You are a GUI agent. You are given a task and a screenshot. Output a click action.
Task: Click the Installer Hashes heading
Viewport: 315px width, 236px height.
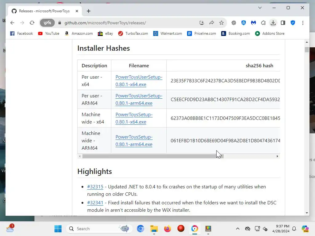[103, 48]
